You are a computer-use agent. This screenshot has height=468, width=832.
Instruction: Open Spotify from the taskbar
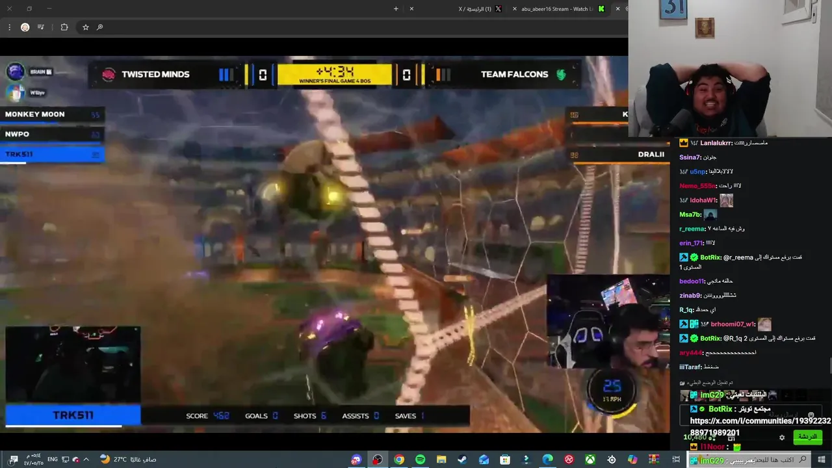(420, 460)
